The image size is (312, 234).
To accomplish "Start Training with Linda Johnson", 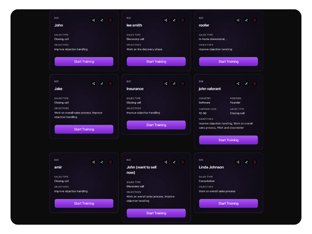I will click(x=229, y=203).
